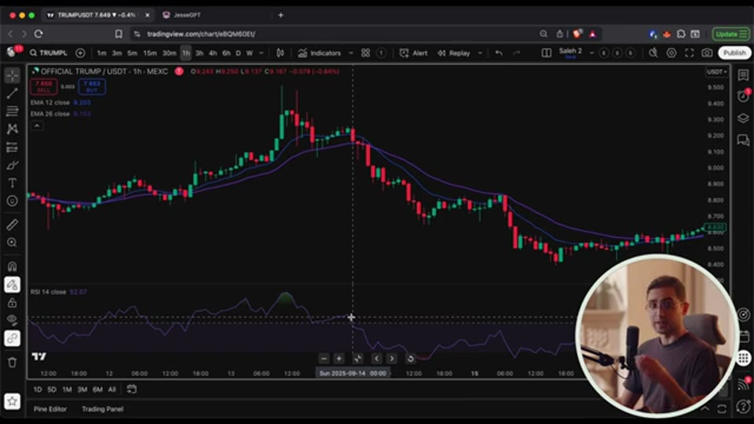Image resolution: width=754 pixels, height=424 pixels.
Task: Open the Pine Editor tab
Action: click(50, 409)
